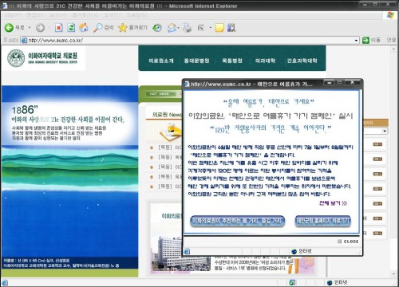399x287 pixels.
Task: Select the 의과대학 navigation menu item
Action: coord(265,61)
